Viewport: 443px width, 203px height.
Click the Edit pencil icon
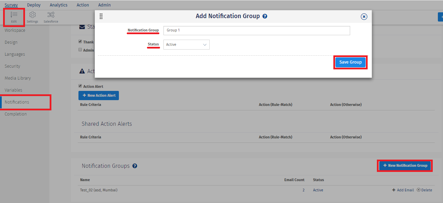[x=14, y=15]
